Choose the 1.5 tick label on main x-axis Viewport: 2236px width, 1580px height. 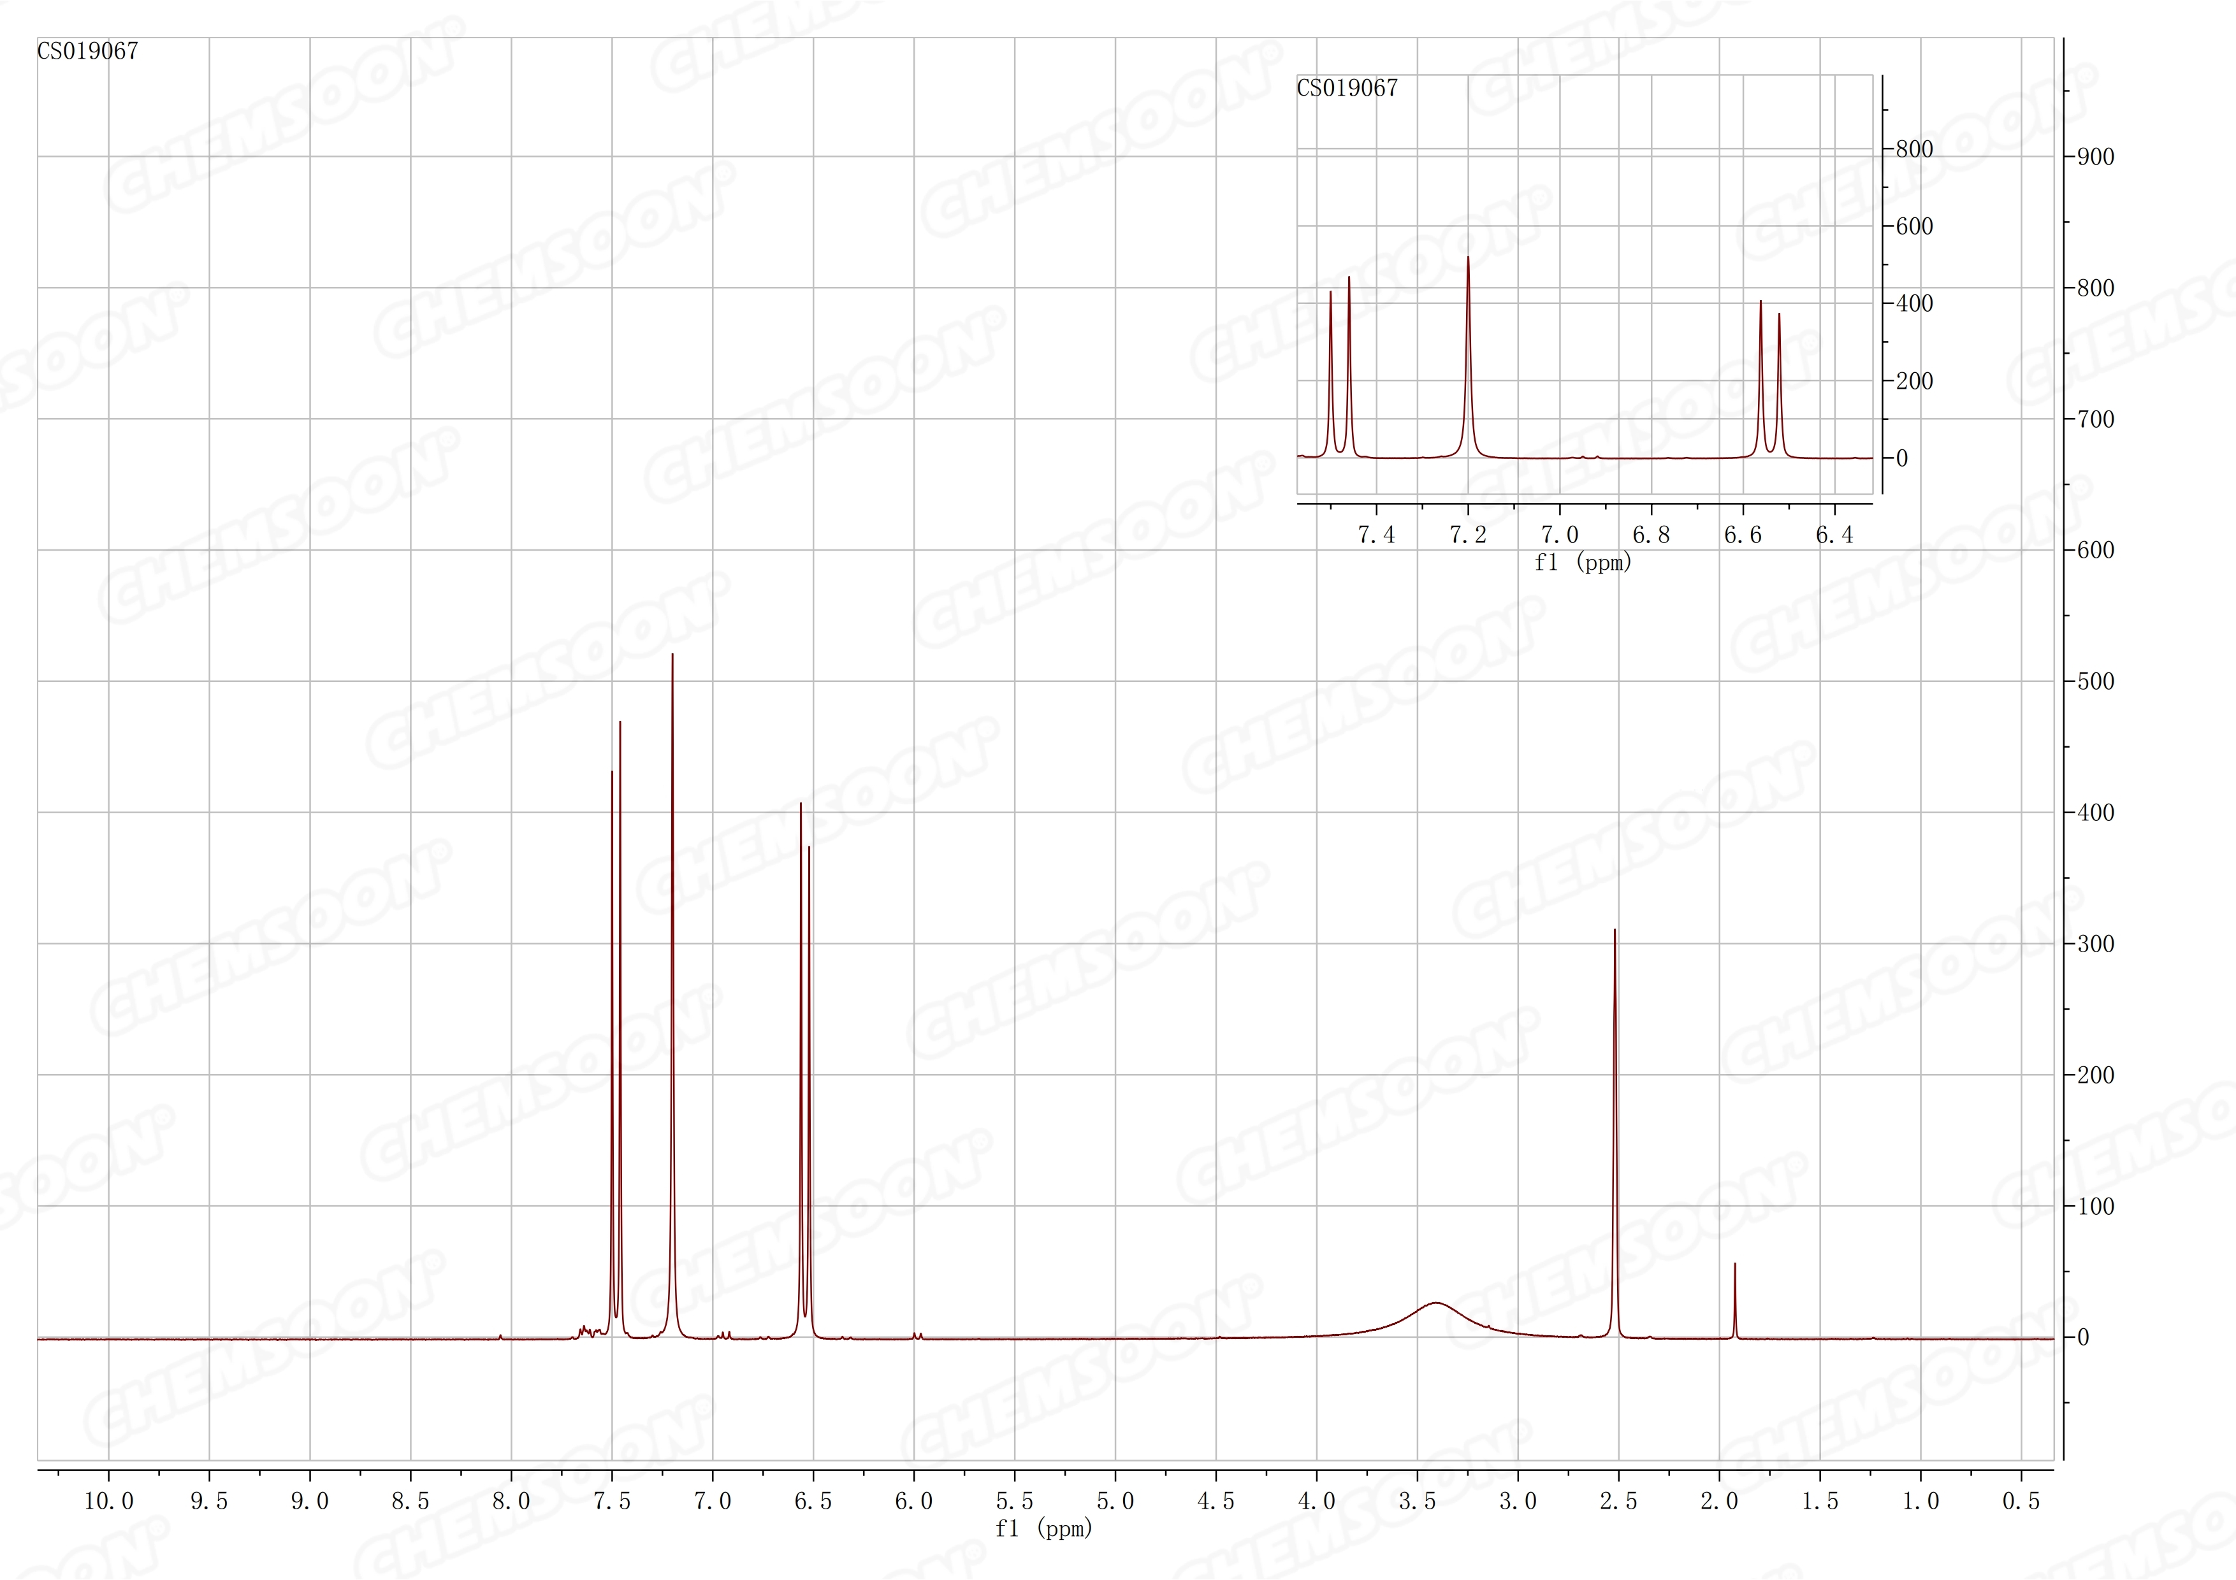1820,1501
